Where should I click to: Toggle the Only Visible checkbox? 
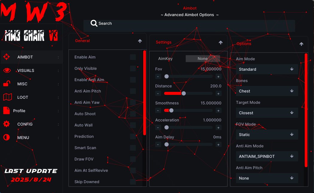pos(133,69)
